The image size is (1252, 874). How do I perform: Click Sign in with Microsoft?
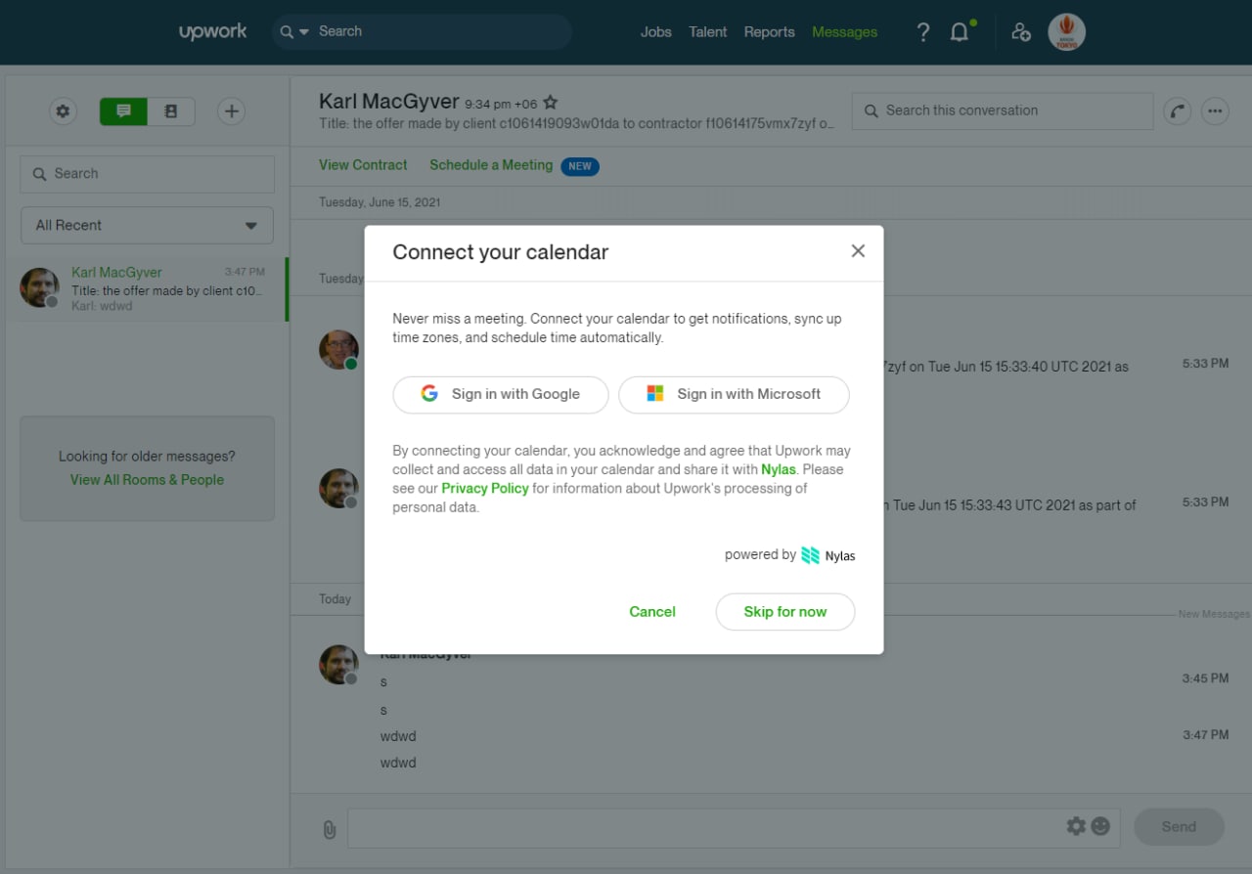click(734, 394)
